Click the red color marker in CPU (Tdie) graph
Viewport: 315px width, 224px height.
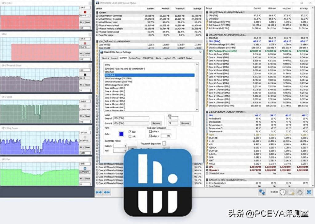[x=85, y=12]
